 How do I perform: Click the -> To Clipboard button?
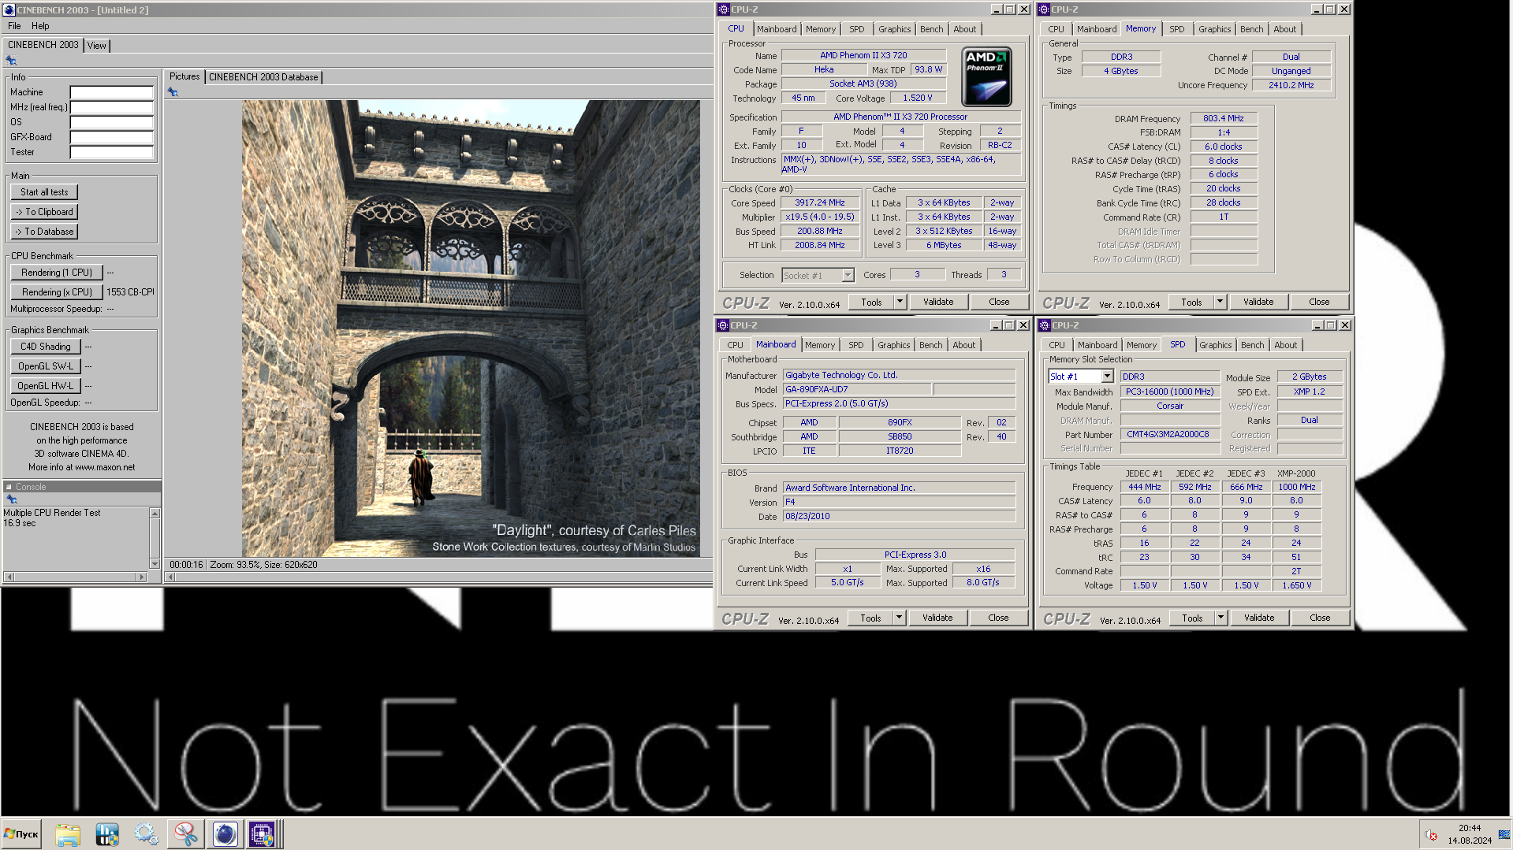pos(44,212)
